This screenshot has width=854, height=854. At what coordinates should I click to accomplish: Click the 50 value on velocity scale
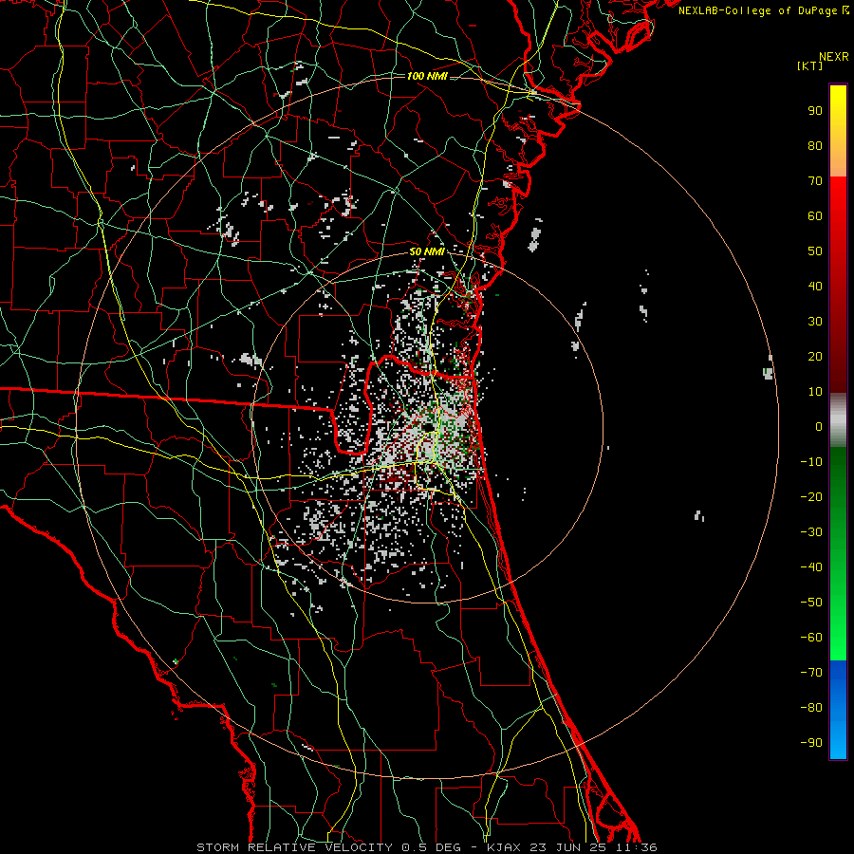[815, 251]
